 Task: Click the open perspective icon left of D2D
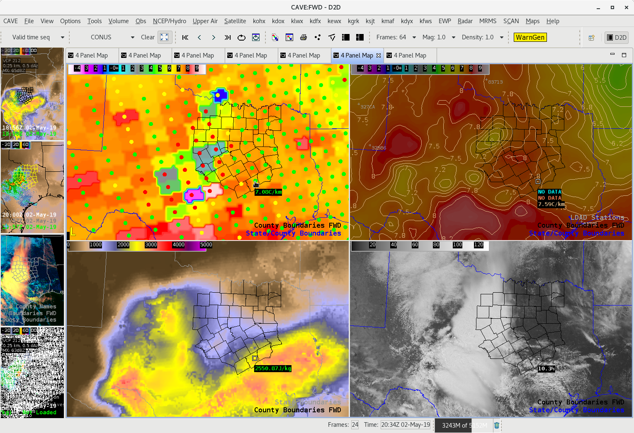[x=592, y=38]
